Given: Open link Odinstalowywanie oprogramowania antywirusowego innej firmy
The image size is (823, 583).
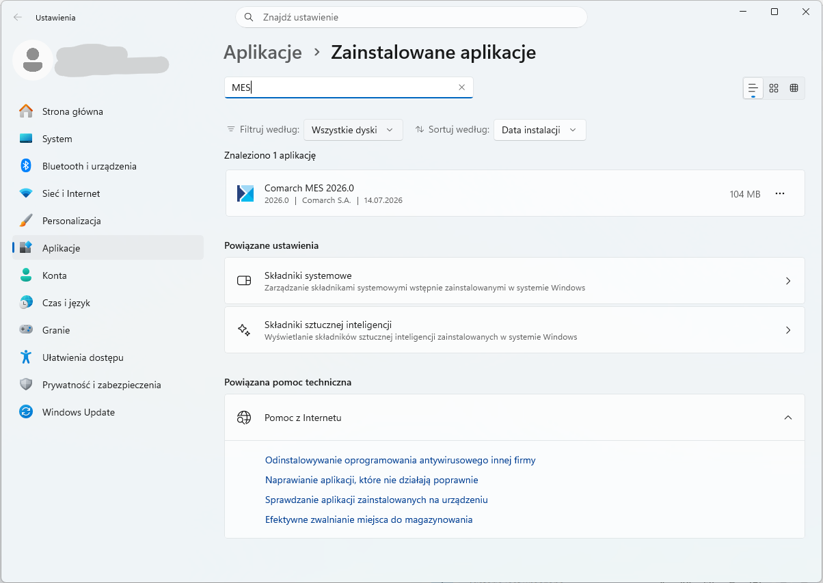Looking at the screenshot, I should 401,461.
